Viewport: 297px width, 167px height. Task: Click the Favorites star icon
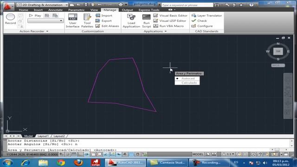[x=241, y=5]
